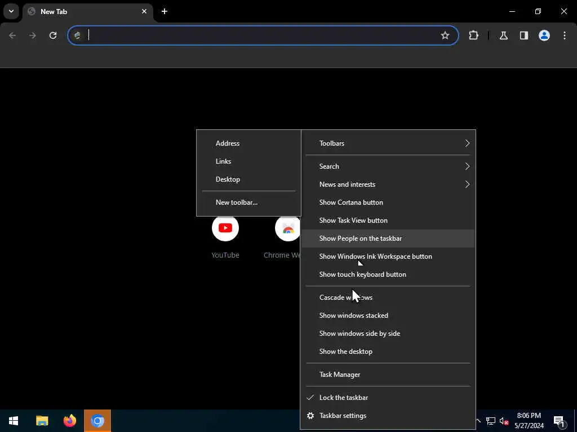Open the profile avatar icon
The height and width of the screenshot is (432, 577).
click(x=544, y=35)
